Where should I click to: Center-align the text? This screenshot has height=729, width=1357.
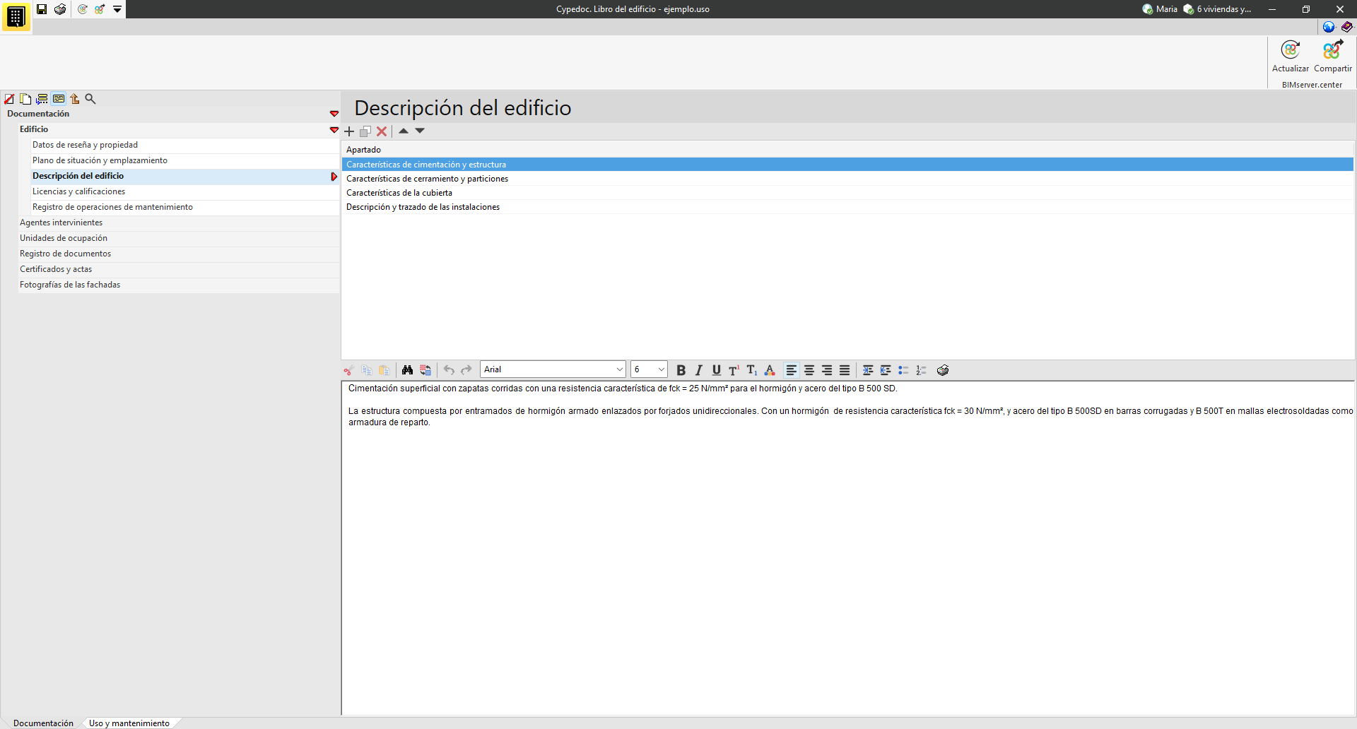tap(809, 370)
